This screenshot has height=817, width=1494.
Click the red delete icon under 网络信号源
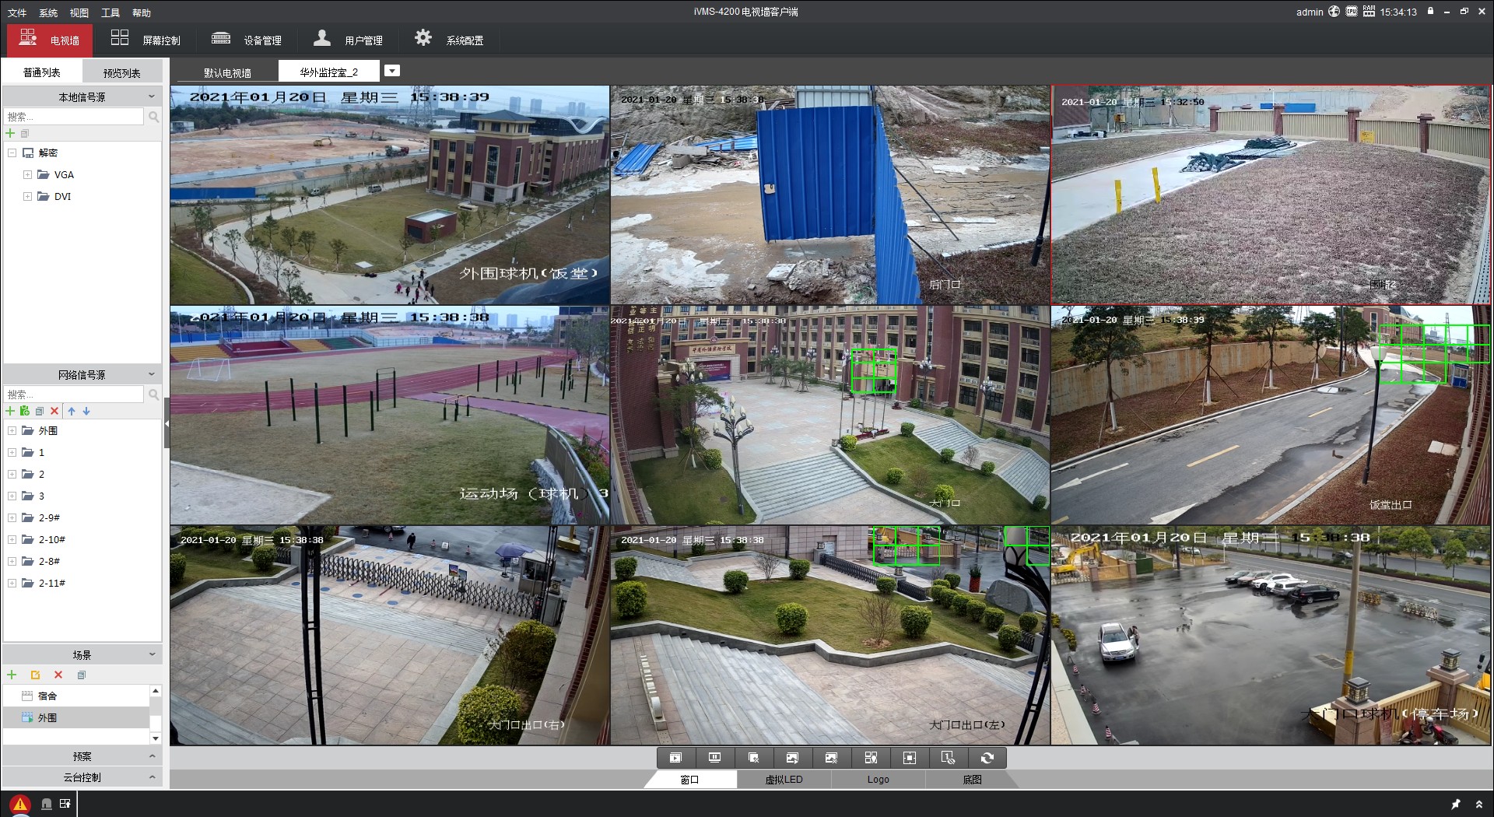54,411
